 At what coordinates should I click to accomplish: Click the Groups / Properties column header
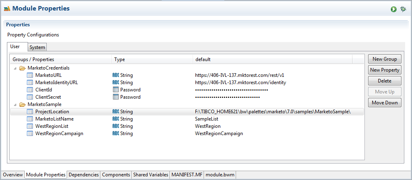click(61, 59)
